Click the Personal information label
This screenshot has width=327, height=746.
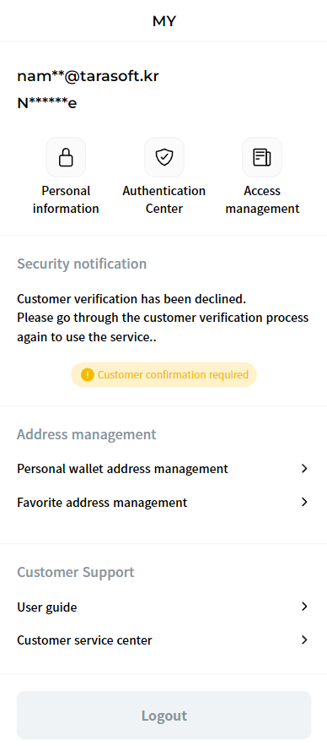click(66, 200)
